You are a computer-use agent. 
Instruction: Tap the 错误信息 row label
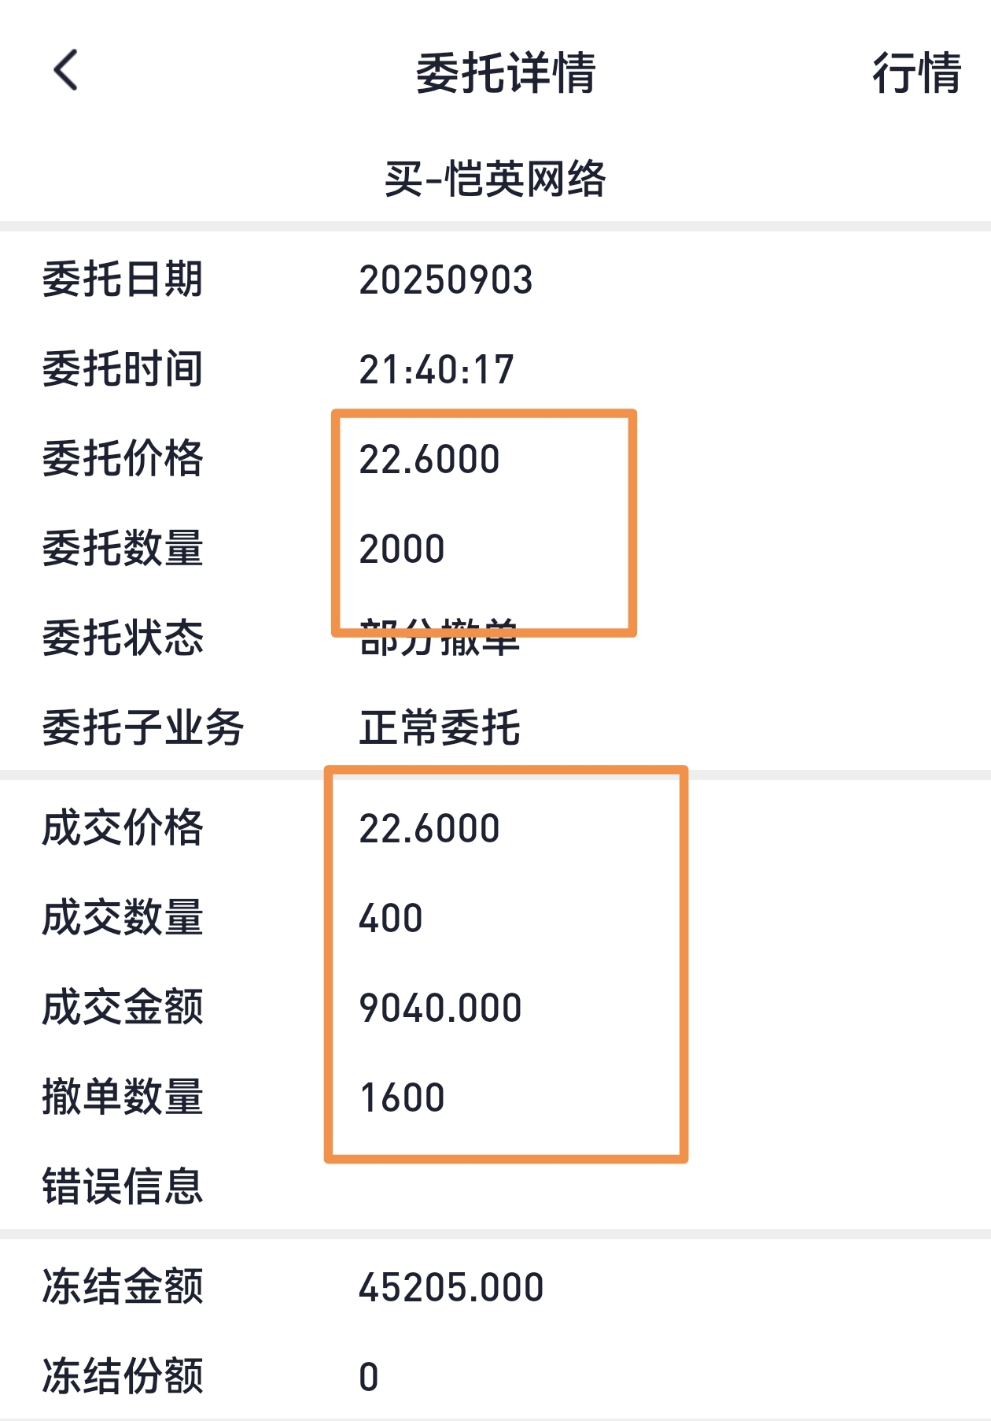tap(123, 1186)
